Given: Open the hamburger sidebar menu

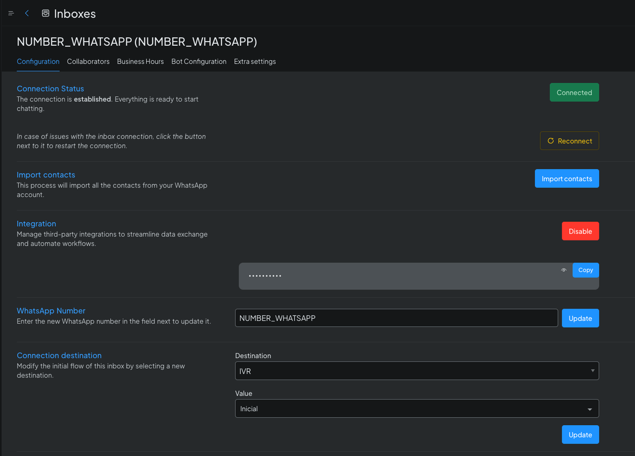Looking at the screenshot, I should click(x=11, y=13).
